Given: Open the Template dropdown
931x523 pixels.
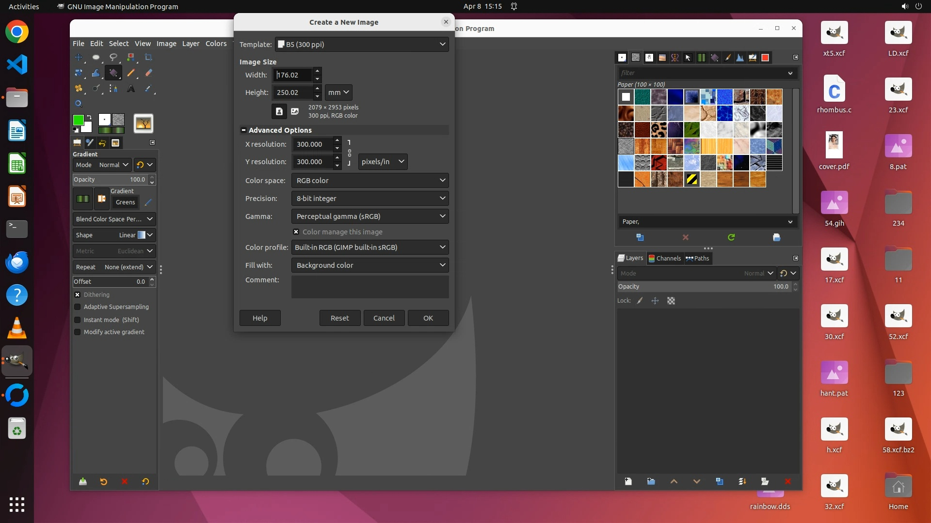Looking at the screenshot, I should (362, 44).
